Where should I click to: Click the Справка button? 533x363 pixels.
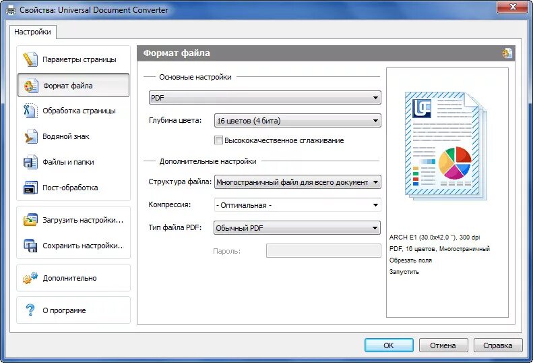(498, 345)
